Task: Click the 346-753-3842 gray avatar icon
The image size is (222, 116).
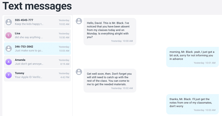Action: click(x=9, y=49)
